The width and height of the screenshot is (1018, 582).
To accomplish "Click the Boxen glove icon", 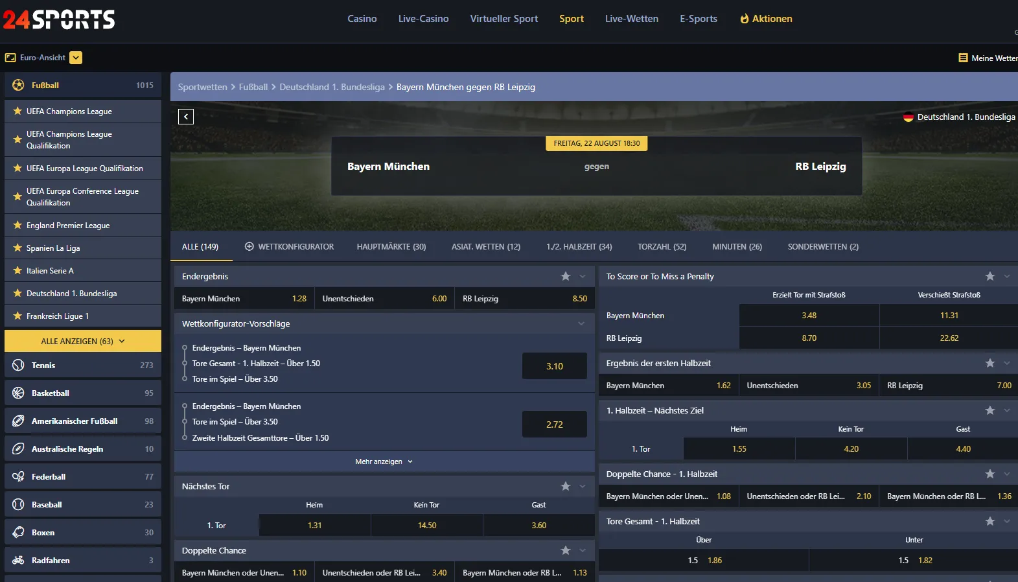I will pos(18,532).
